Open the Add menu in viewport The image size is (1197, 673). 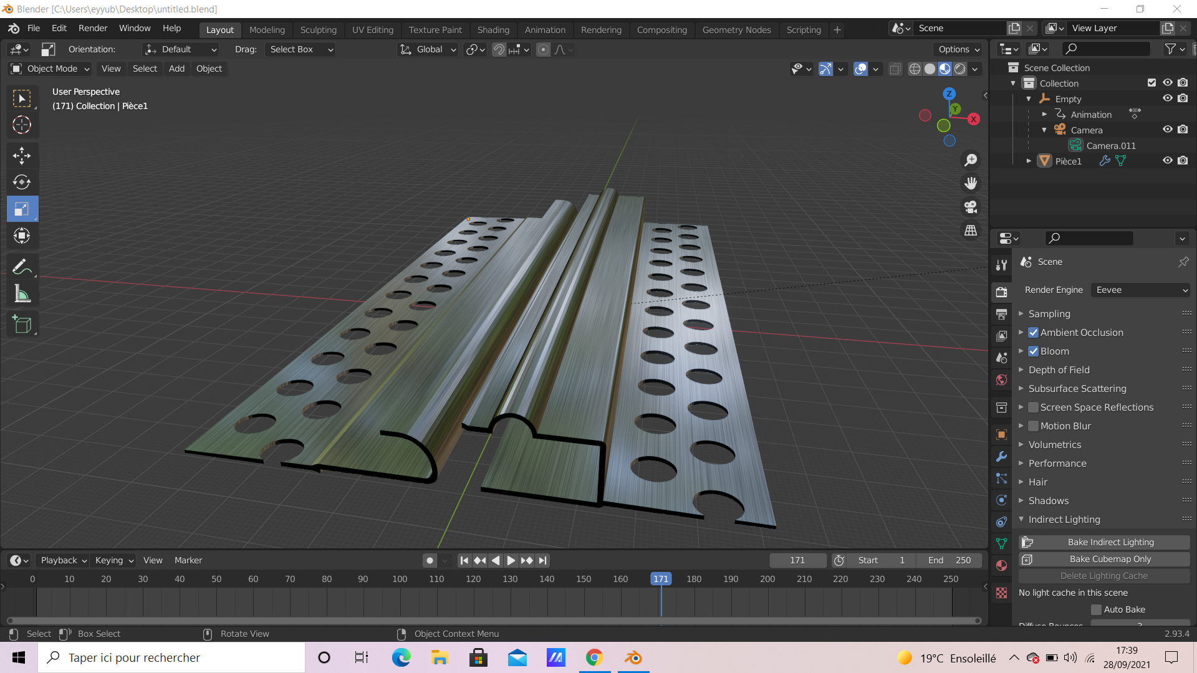point(176,69)
